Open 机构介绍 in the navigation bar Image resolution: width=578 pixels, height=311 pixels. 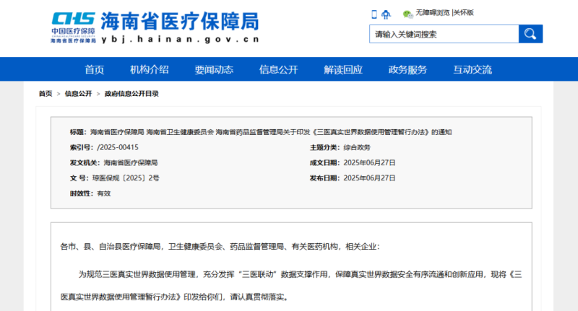pyautogui.click(x=149, y=70)
